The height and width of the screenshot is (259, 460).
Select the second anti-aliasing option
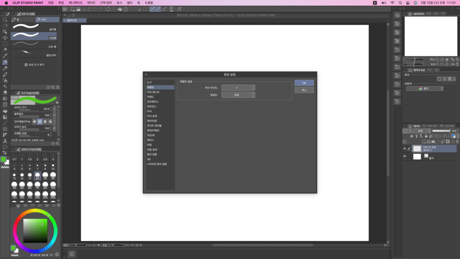coord(40,121)
